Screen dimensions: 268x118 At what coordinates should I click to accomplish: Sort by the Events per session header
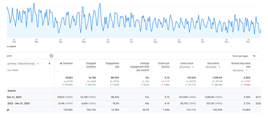pos(164,65)
